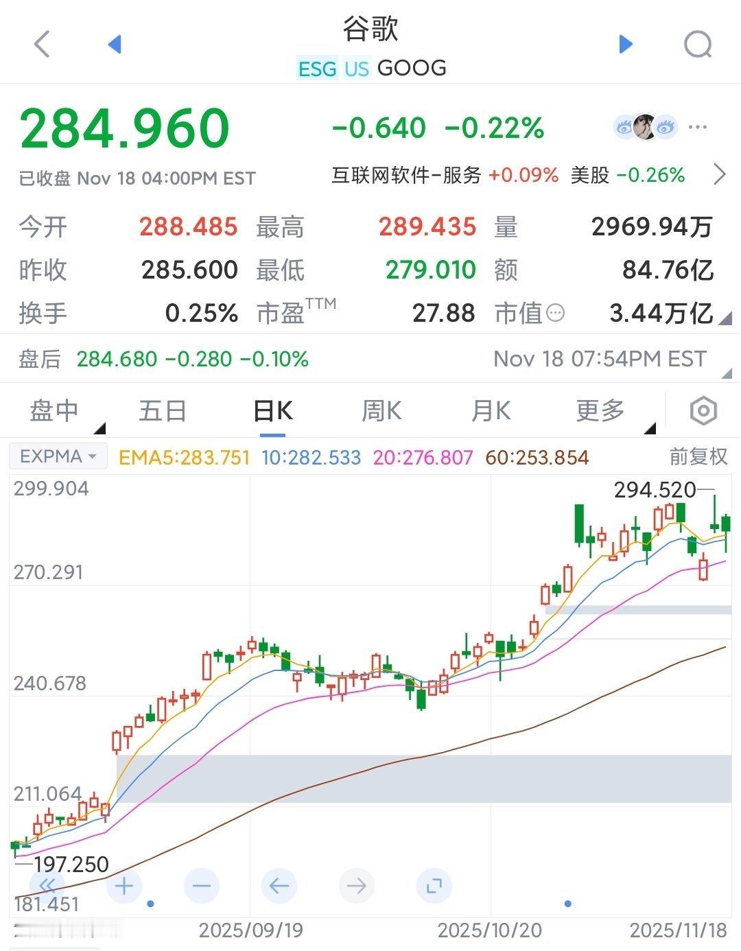Tap the 今开 288.485 value

[x=189, y=227]
